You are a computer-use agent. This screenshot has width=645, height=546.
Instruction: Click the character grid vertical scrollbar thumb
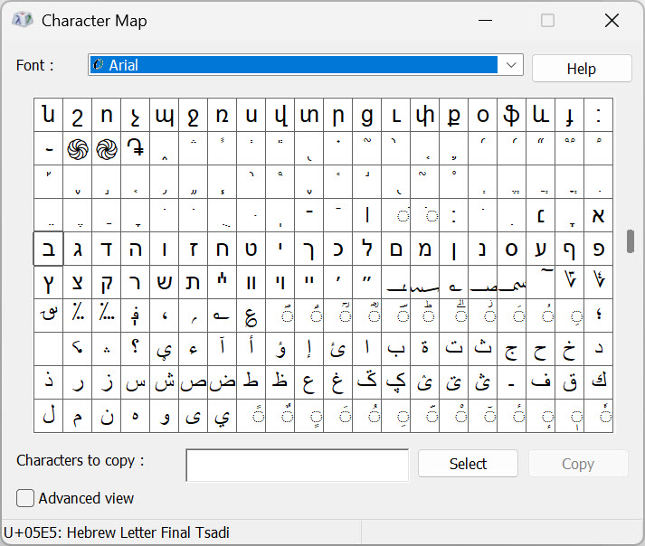[x=630, y=241]
